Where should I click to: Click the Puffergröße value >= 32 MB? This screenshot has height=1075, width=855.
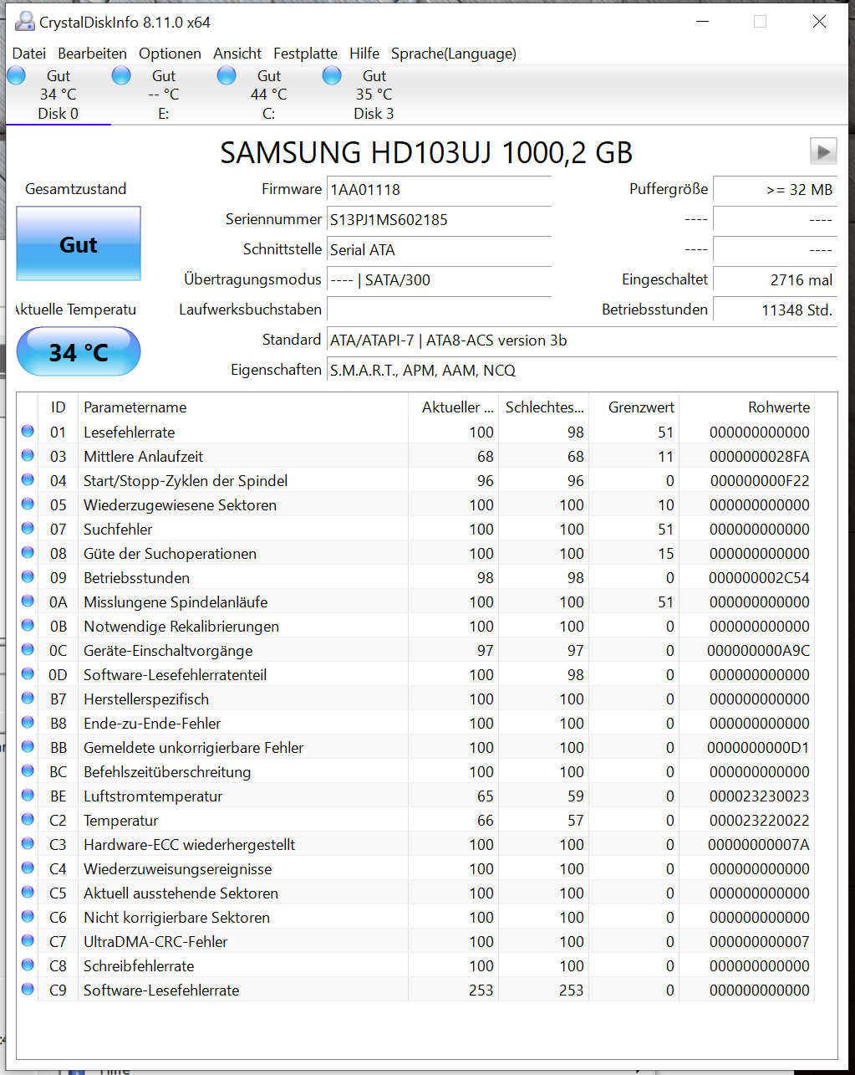[x=775, y=190]
